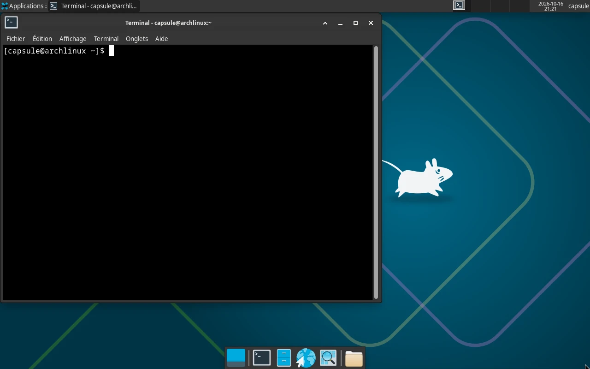
Task: Open the capsule user menu
Action: click(578, 6)
